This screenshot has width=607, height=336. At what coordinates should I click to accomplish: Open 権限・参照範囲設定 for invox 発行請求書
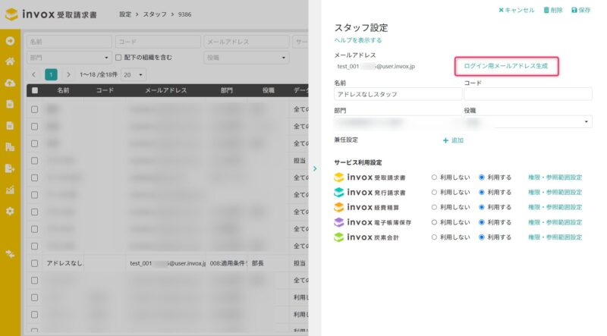click(555, 192)
